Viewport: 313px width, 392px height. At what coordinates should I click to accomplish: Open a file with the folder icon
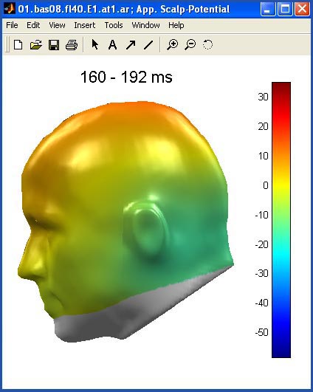[36, 45]
